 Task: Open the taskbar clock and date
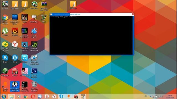170,97
